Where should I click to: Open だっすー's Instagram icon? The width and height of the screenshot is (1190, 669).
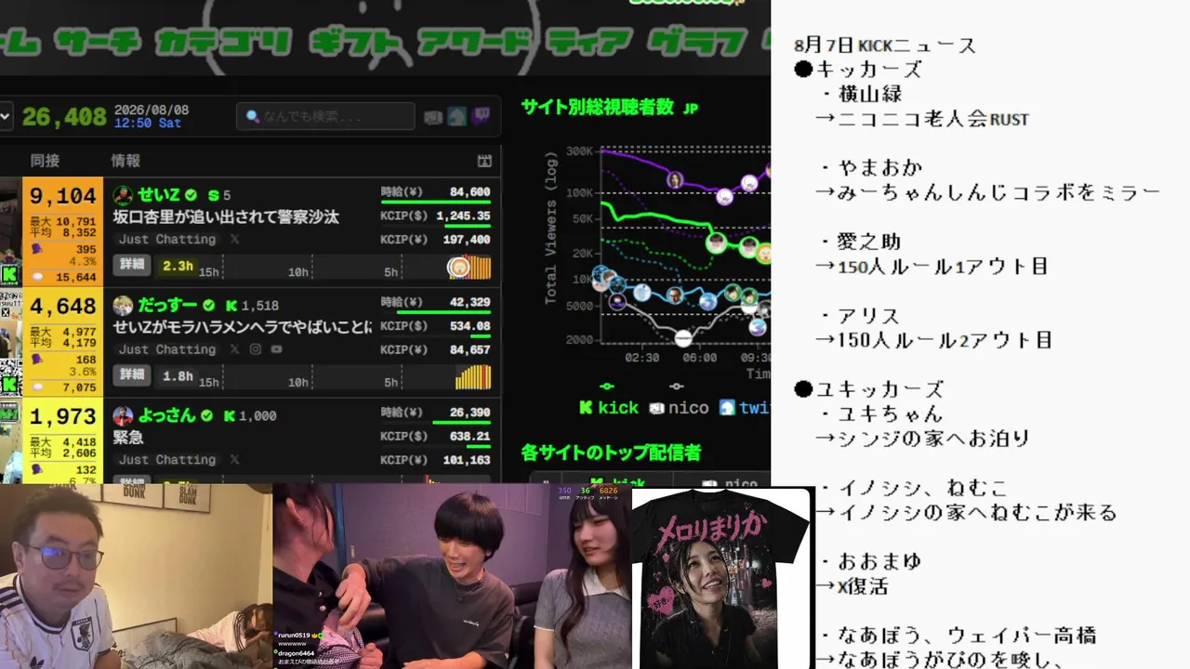(x=256, y=349)
